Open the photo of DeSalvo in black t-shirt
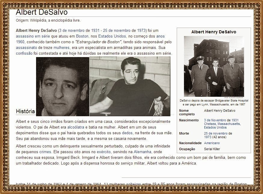This screenshot has width=263, height=194. (x=130, y=86)
